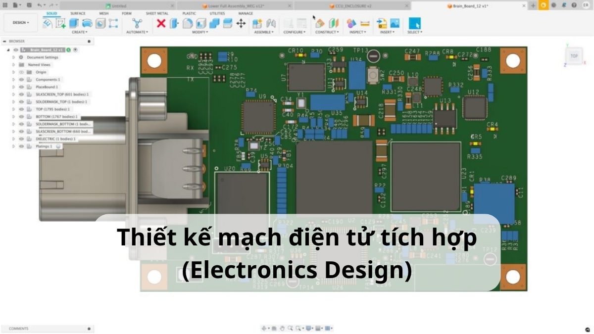Toggle visibility of Components:1
This screenshot has width=594, height=334.
21,80
